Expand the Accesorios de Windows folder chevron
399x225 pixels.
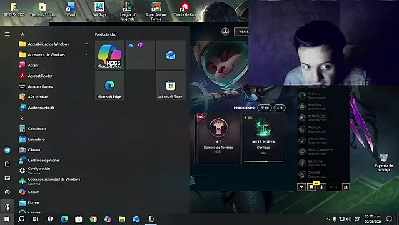click(86, 54)
